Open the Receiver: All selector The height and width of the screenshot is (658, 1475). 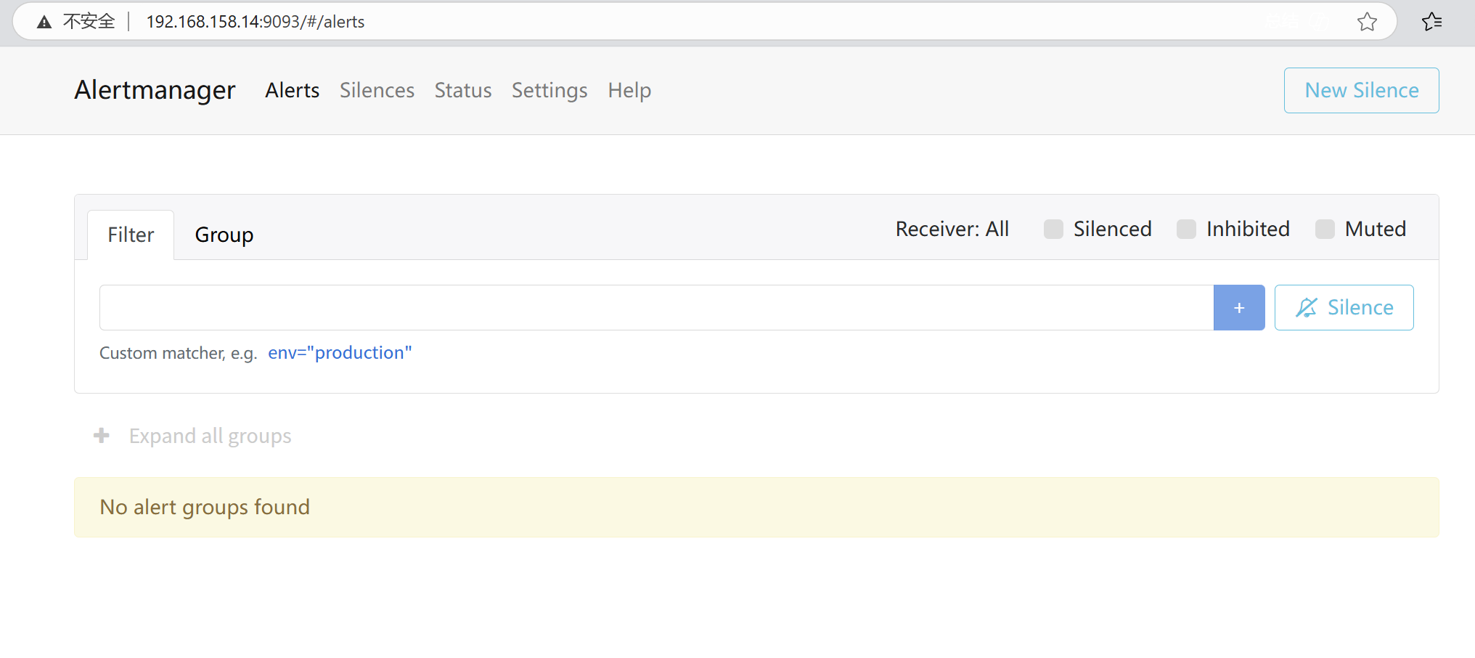[x=952, y=230]
